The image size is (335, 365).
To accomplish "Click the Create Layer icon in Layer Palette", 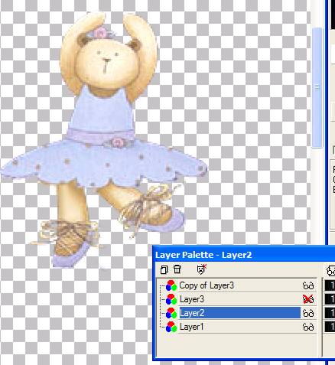I will 164,269.
